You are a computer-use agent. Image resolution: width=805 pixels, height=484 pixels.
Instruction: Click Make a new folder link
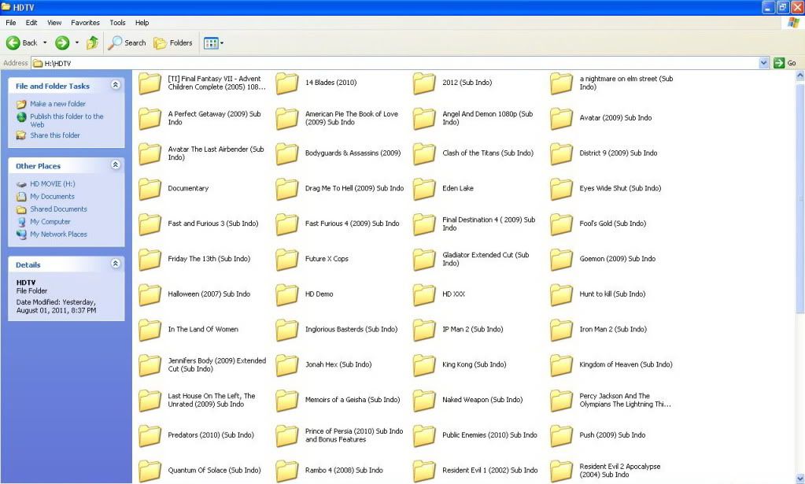[x=57, y=104]
